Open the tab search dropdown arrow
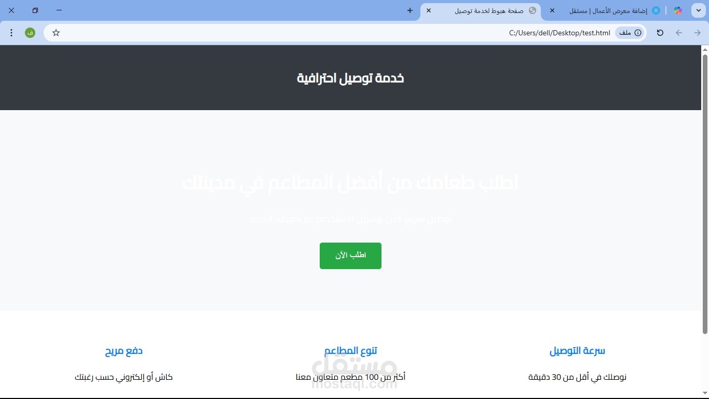 point(699,10)
